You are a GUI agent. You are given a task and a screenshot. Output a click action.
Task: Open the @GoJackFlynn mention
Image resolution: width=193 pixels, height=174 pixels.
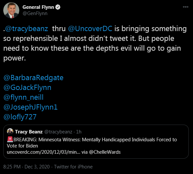click(27, 88)
